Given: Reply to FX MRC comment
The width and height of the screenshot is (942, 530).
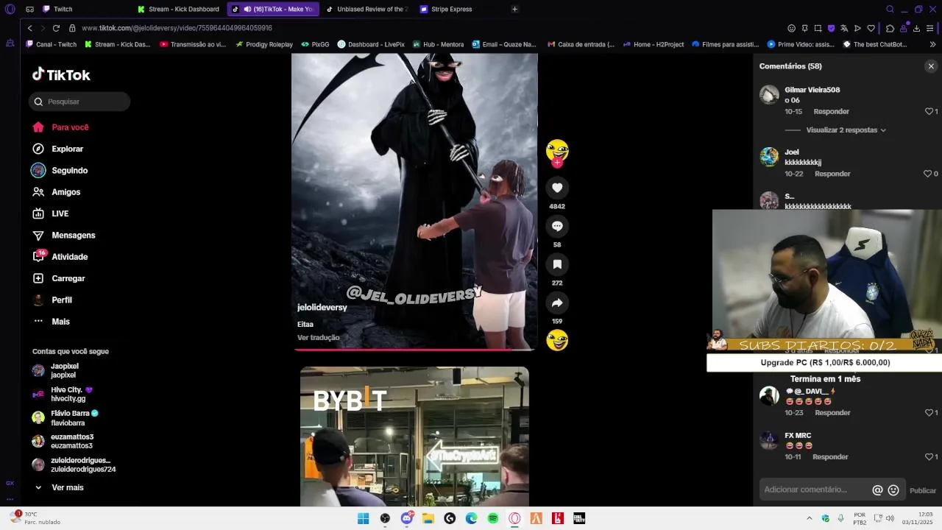Looking at the screenshot, I should tap(830, 457).
